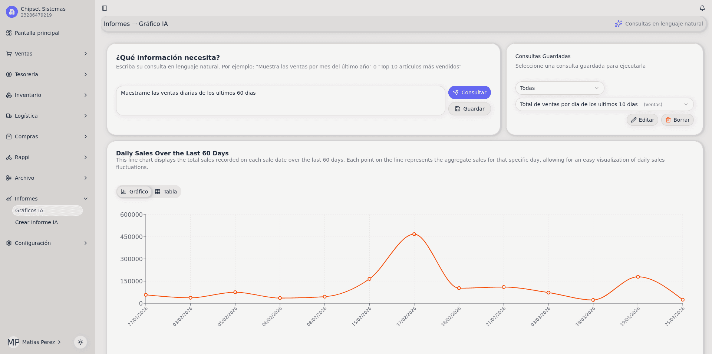
Task: Open the saved queries dropdown
Action: pyautogui.click(x=604, y=104)
